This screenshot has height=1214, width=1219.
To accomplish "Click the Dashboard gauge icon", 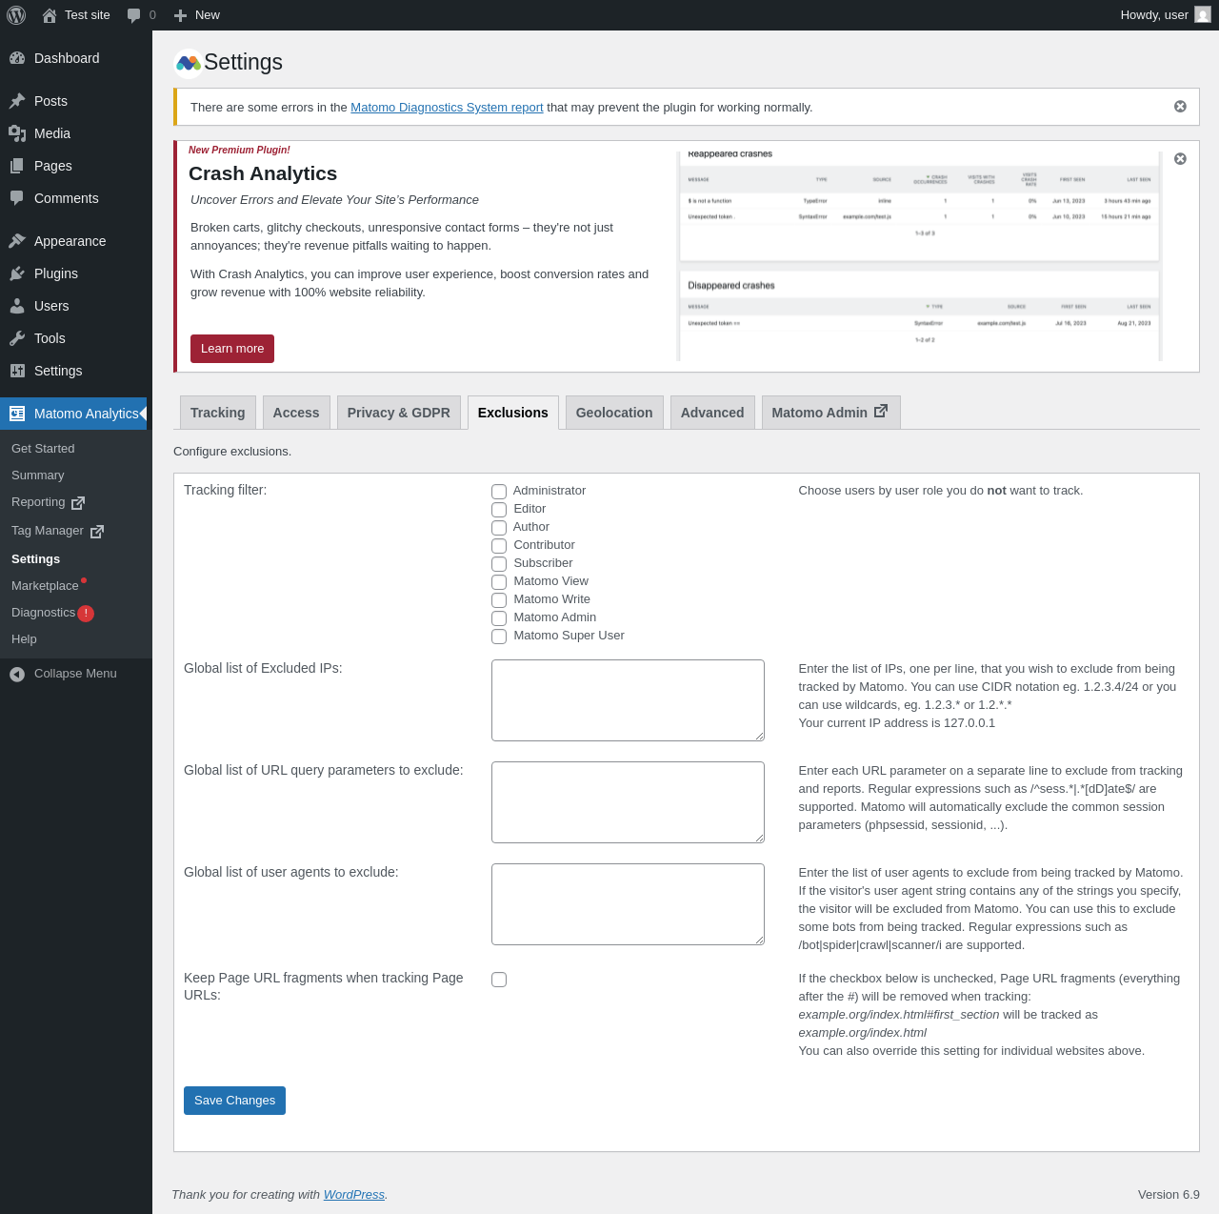I will coord(17,58).
